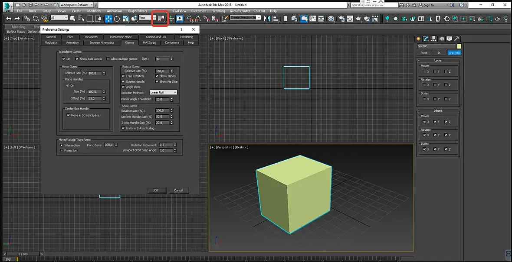Uncheck Show Axis Labels option
The width and height of the screenshot is (512, 262).
77,59
